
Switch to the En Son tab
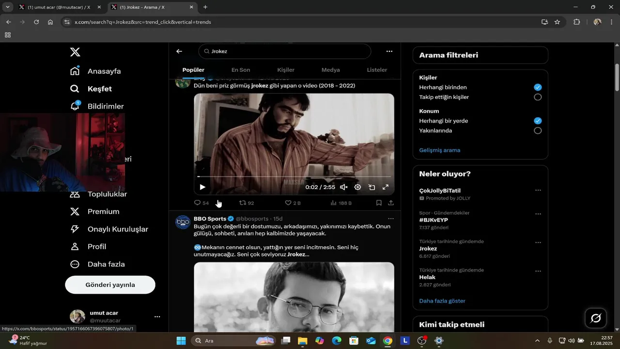coord(241,70)
